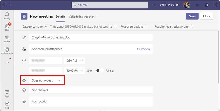Click the Optional attendees link

[144, 49]
